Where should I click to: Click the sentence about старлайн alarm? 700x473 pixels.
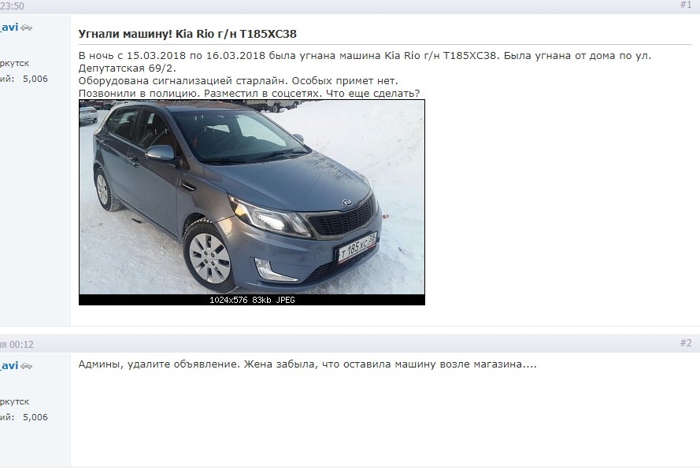[x=238, y=81]
